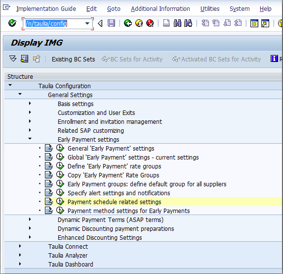The image size is (283, 274).
Task: Open the command field history dropdown
Action: point(87,23)
